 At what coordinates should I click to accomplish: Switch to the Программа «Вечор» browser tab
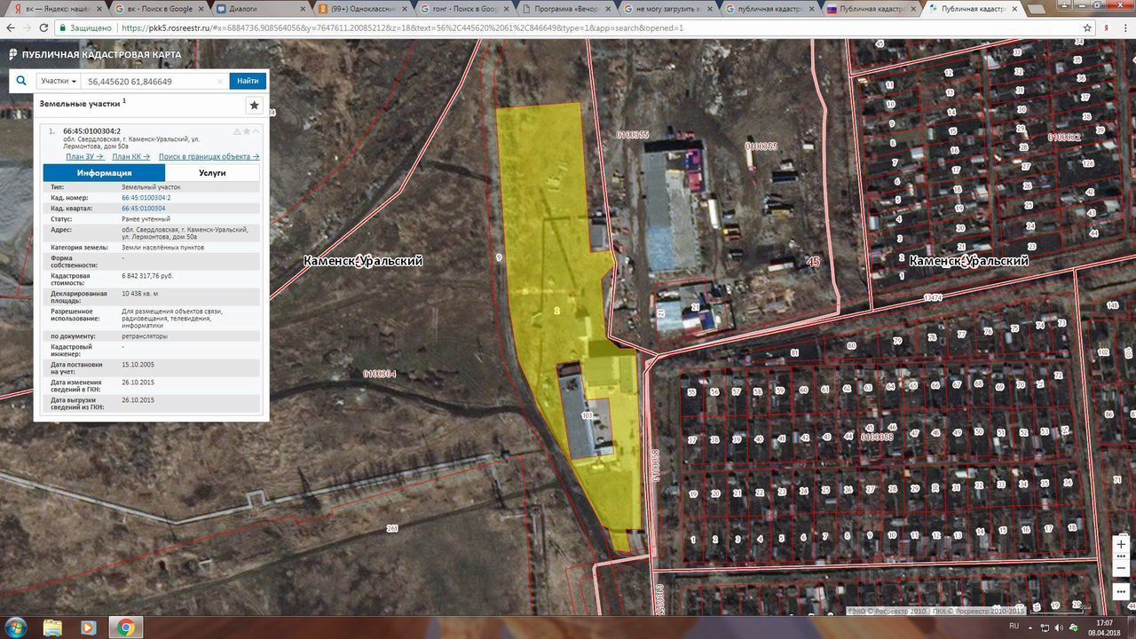point(569,10)
